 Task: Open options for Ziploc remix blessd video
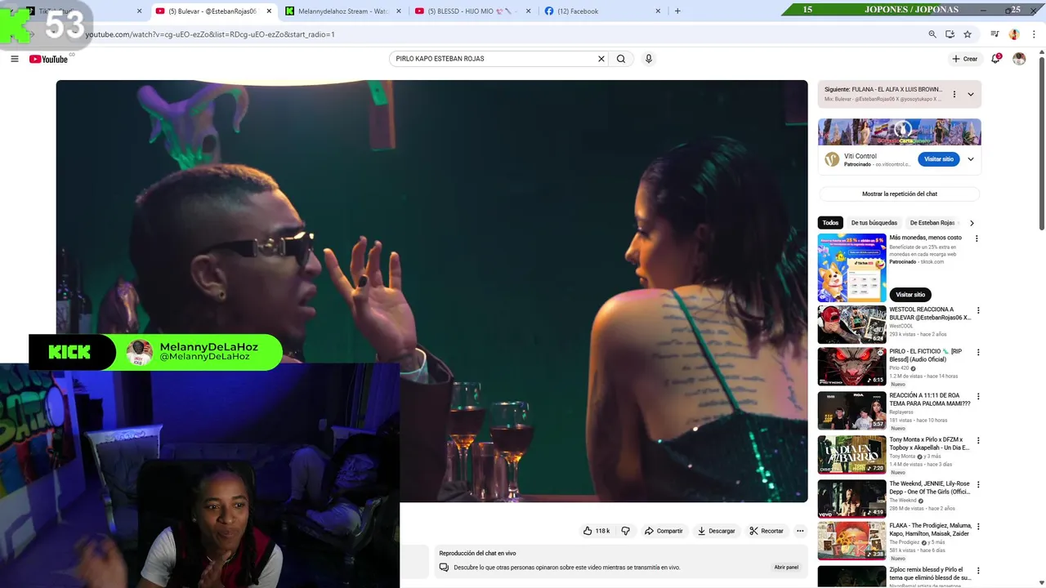tap(977, 570)
